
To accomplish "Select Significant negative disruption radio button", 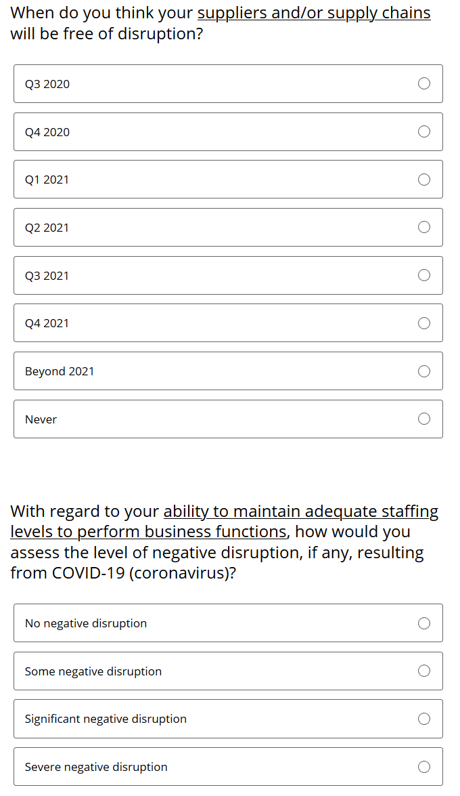I will coord(424,719).
